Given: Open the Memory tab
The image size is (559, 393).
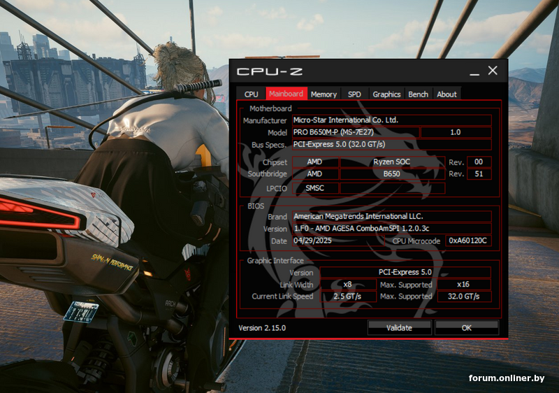Looking at the screenshot, I should tap(324, 94).
